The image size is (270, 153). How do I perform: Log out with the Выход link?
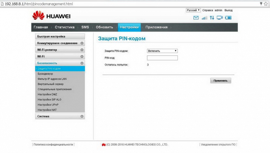pos(228,10)
